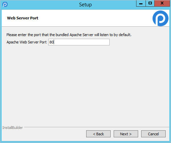The height and width of the screenshot is (143, 171).
Task: Click the bundled Apache Server instruction sentence
Action: click(69, 35)
